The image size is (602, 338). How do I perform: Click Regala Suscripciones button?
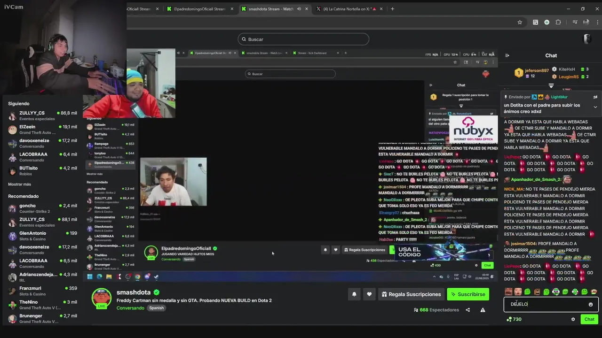(411, 294)
